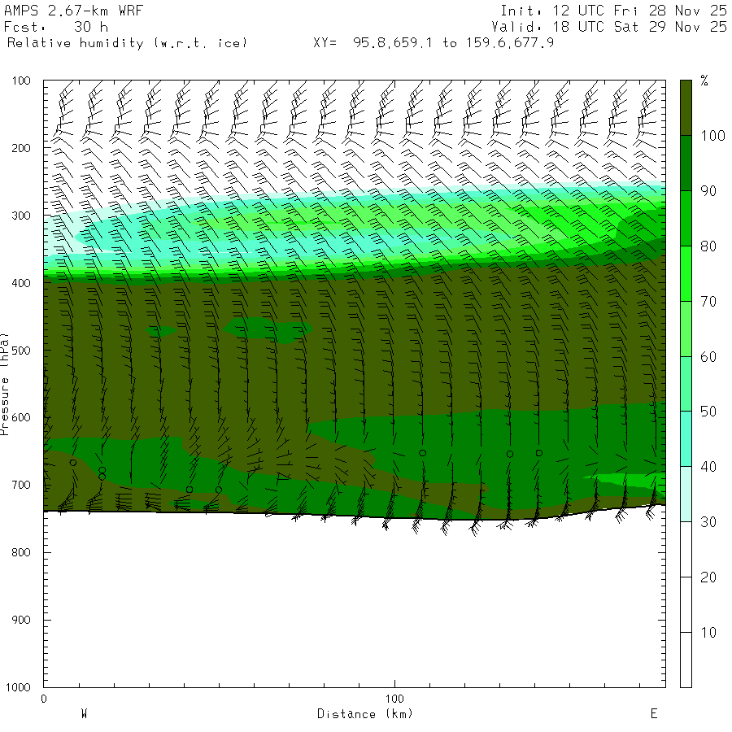
Task: Click the dark olive above-100% colorbar segment
Action: tap(686, 108)
